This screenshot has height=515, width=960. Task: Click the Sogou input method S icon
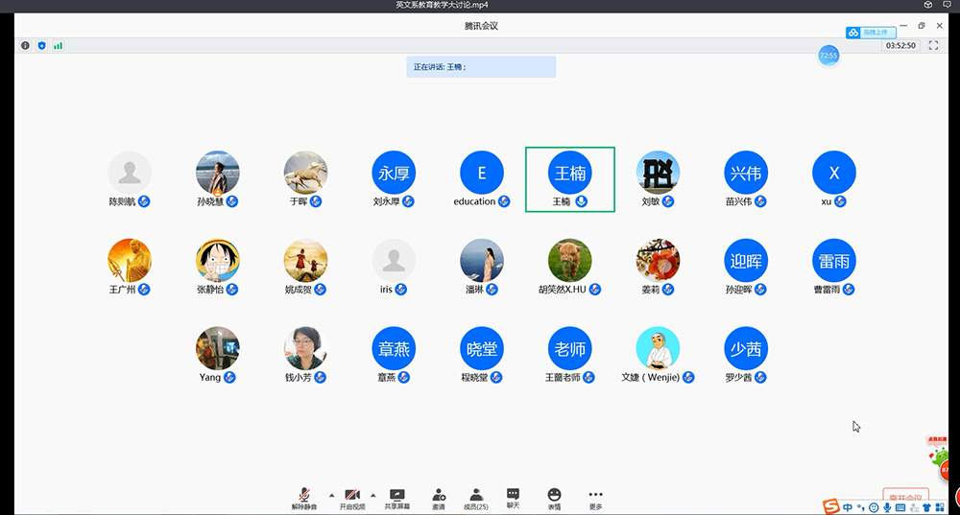831,506
